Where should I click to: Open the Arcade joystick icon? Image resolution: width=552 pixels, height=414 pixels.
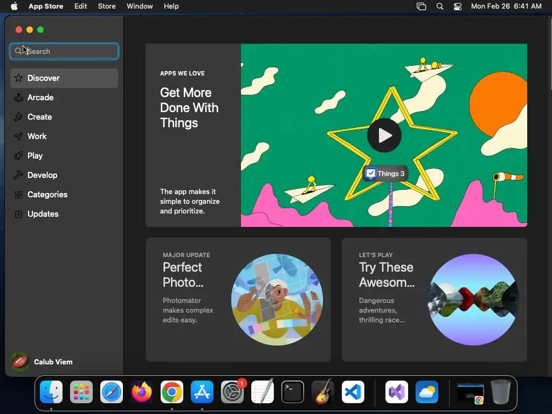[18, 98]
